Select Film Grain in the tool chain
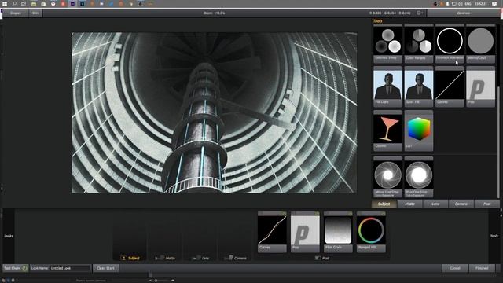503x283 pixels. 338,233
